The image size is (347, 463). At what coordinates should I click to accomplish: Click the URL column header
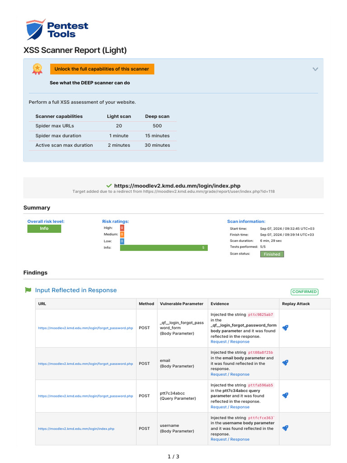pos(42,304)
